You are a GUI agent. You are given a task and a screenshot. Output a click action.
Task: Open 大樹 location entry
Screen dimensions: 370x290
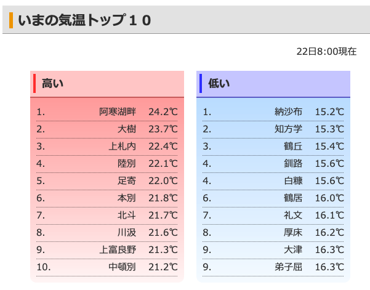(127, 129)
